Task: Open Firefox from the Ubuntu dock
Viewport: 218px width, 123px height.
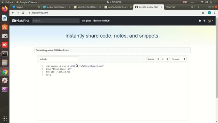Action: [x=4, y=9]
